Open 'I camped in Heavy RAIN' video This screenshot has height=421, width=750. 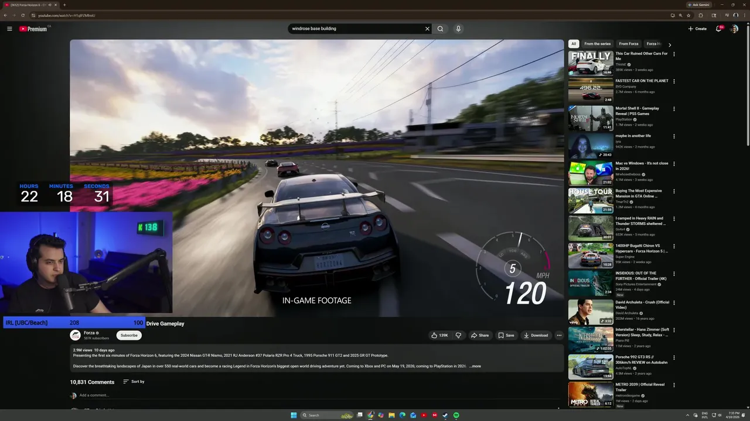(x=640, y=221)
